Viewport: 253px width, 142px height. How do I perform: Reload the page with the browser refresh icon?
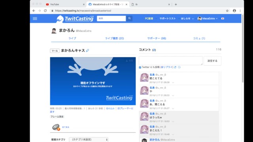pos(45,11)
